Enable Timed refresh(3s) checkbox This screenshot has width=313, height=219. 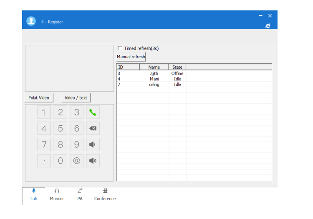pyautogui.click(x=120, y=48)
